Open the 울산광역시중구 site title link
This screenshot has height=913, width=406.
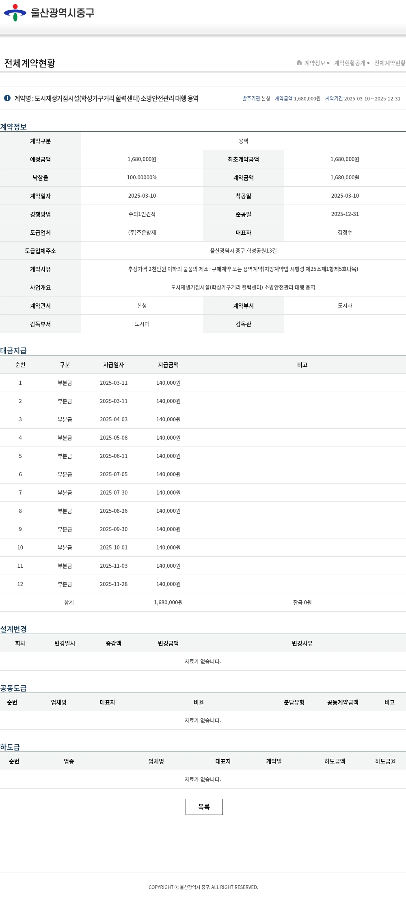point(62,13)
